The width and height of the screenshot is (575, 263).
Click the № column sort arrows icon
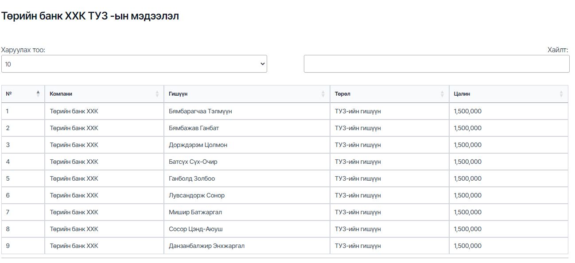(38, 94)
